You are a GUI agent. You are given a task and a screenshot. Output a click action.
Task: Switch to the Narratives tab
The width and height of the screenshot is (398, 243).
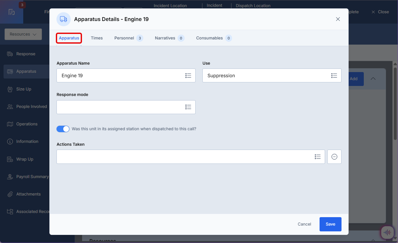(169, 38)
